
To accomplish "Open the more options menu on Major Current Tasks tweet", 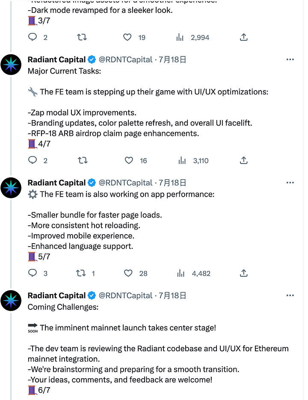I will pyautogui.click(x=290, y=59).
